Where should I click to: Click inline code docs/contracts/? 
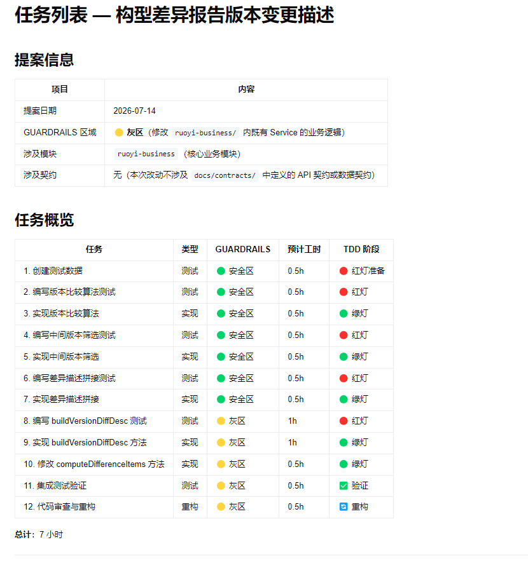[x=225, y=175]
